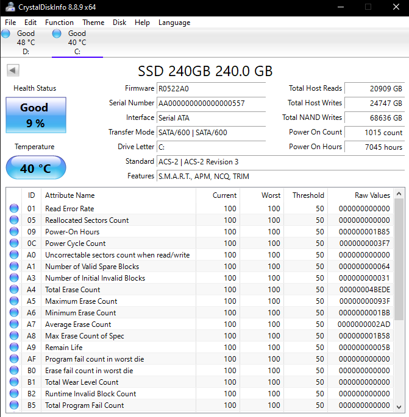Open the Function menu
The height and width of the screenshot is (417, 409).
[59, 23]
